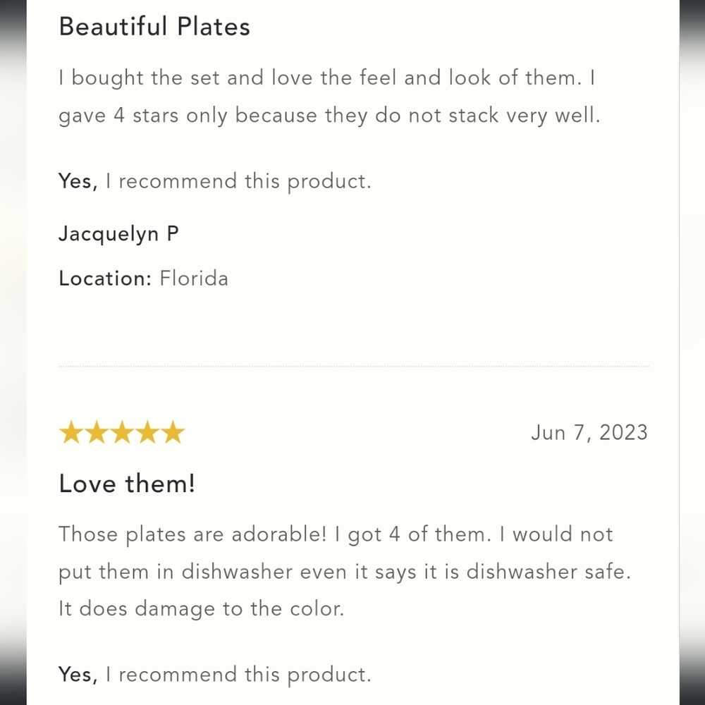Click the 'gave 4 stars only' review sentence
The image size is (705, 705).
click(x=329, y=116)
